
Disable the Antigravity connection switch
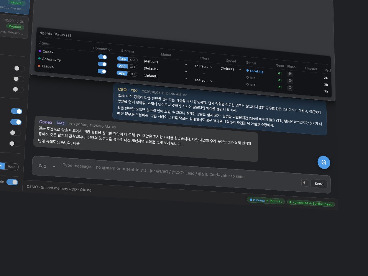tap(102, 64)
